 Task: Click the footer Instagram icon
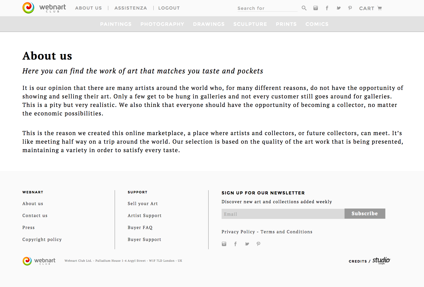coord(224,244)
